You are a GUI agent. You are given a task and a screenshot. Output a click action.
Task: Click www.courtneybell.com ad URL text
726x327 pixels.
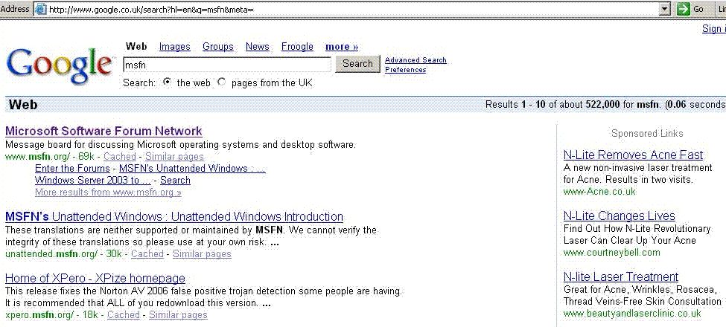click(x=611, y=252)
